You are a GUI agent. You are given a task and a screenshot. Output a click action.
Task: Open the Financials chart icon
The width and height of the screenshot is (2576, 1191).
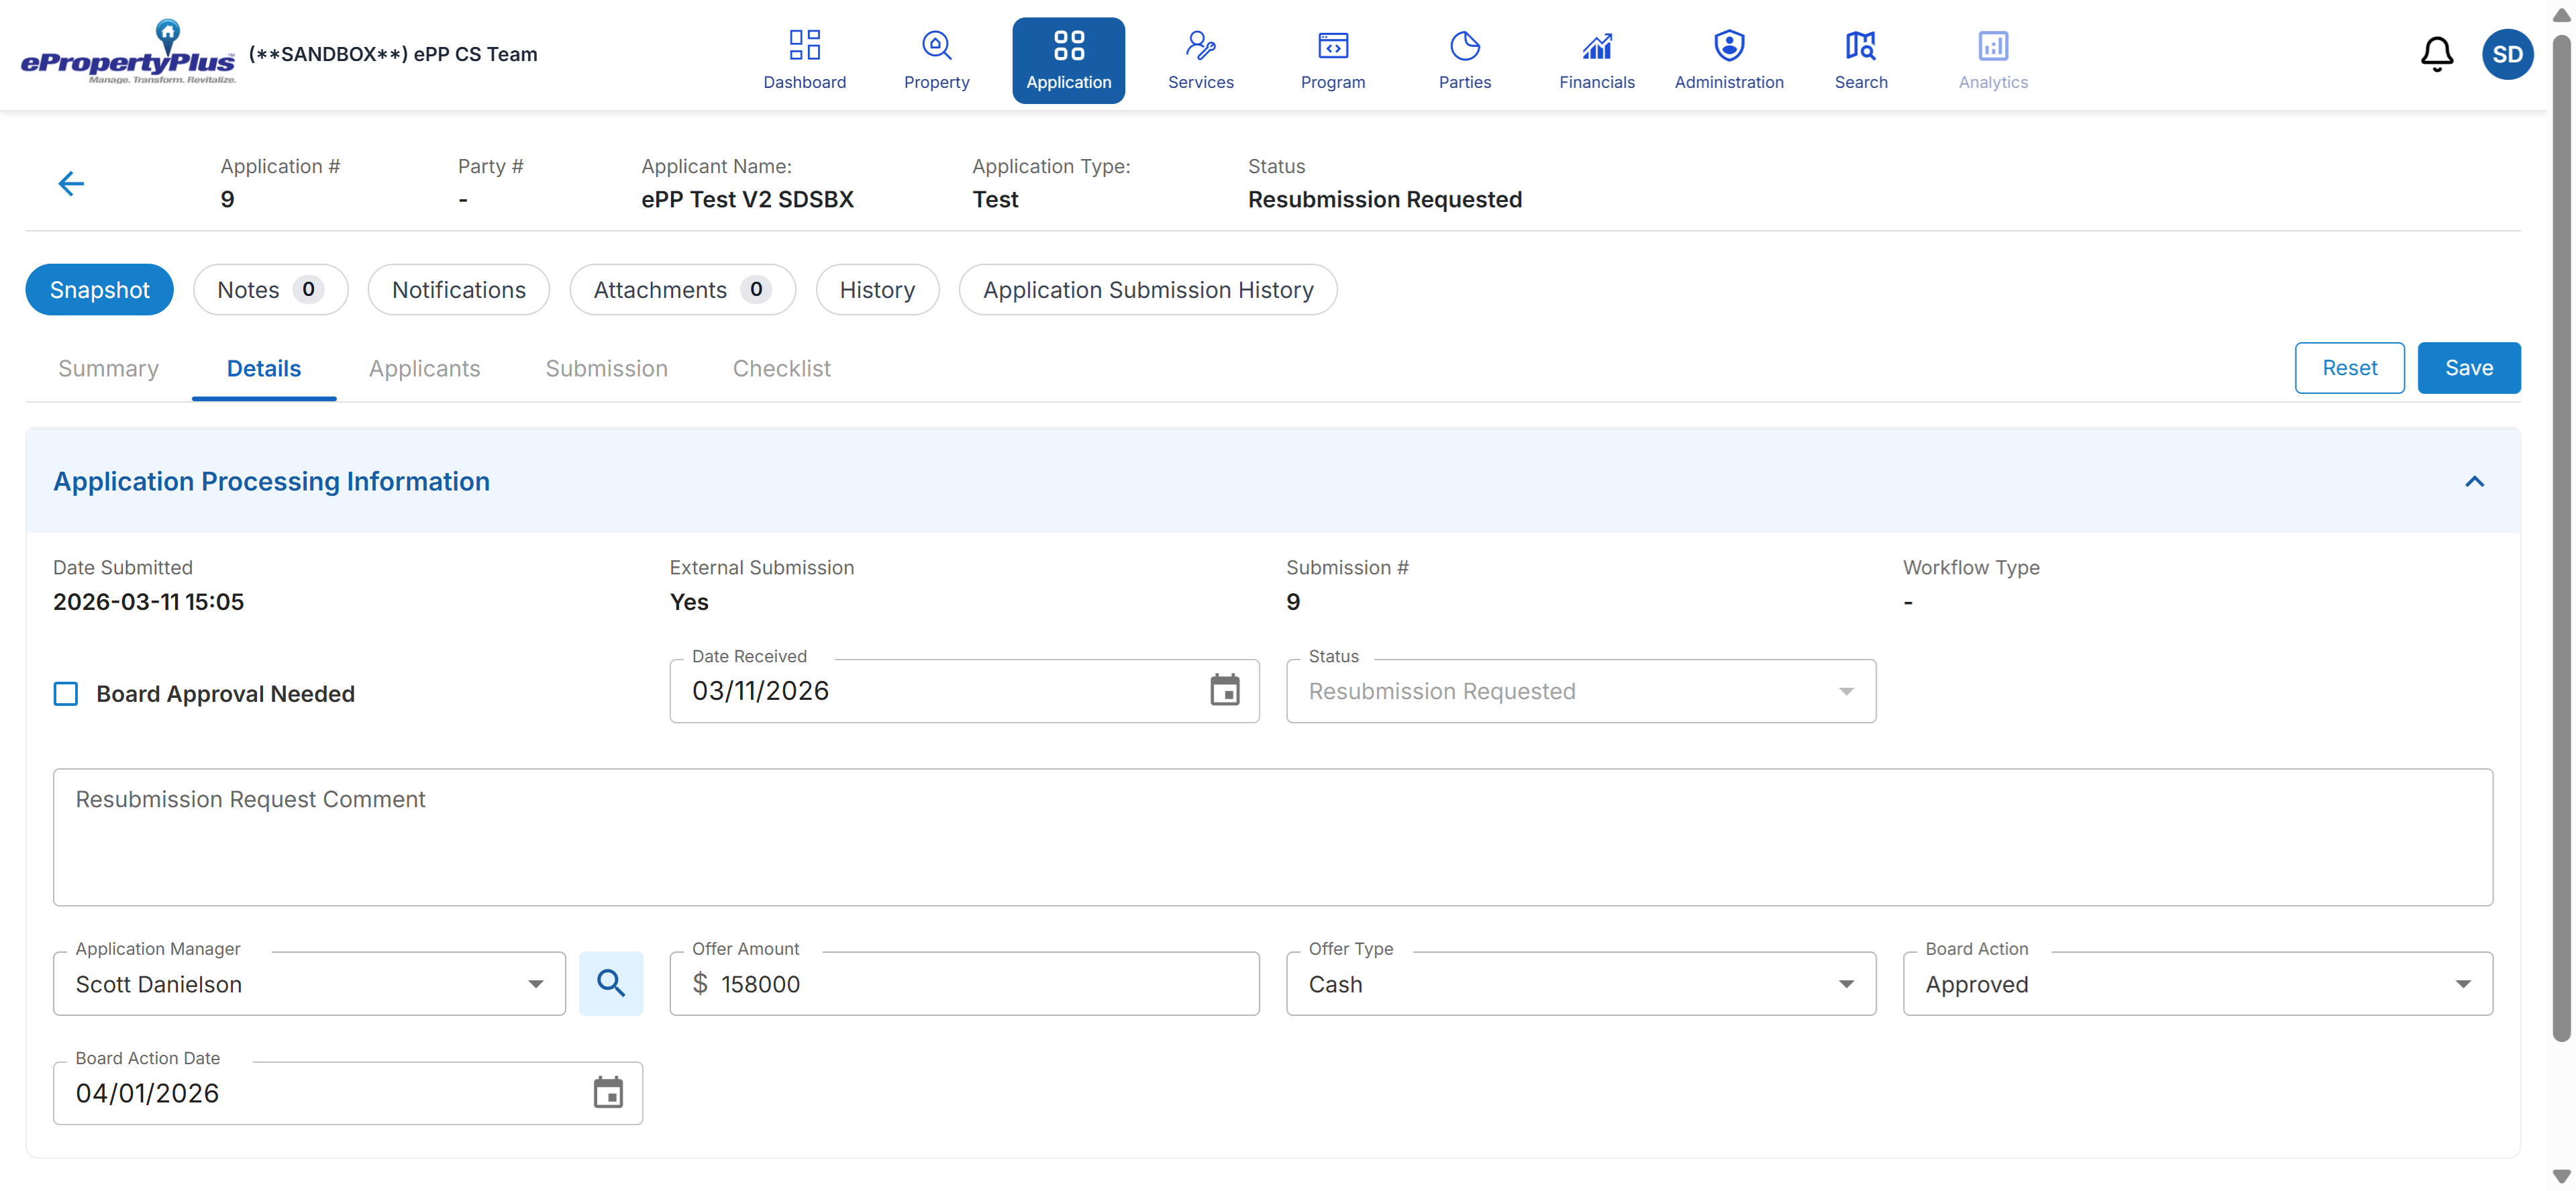[1596, 46]
